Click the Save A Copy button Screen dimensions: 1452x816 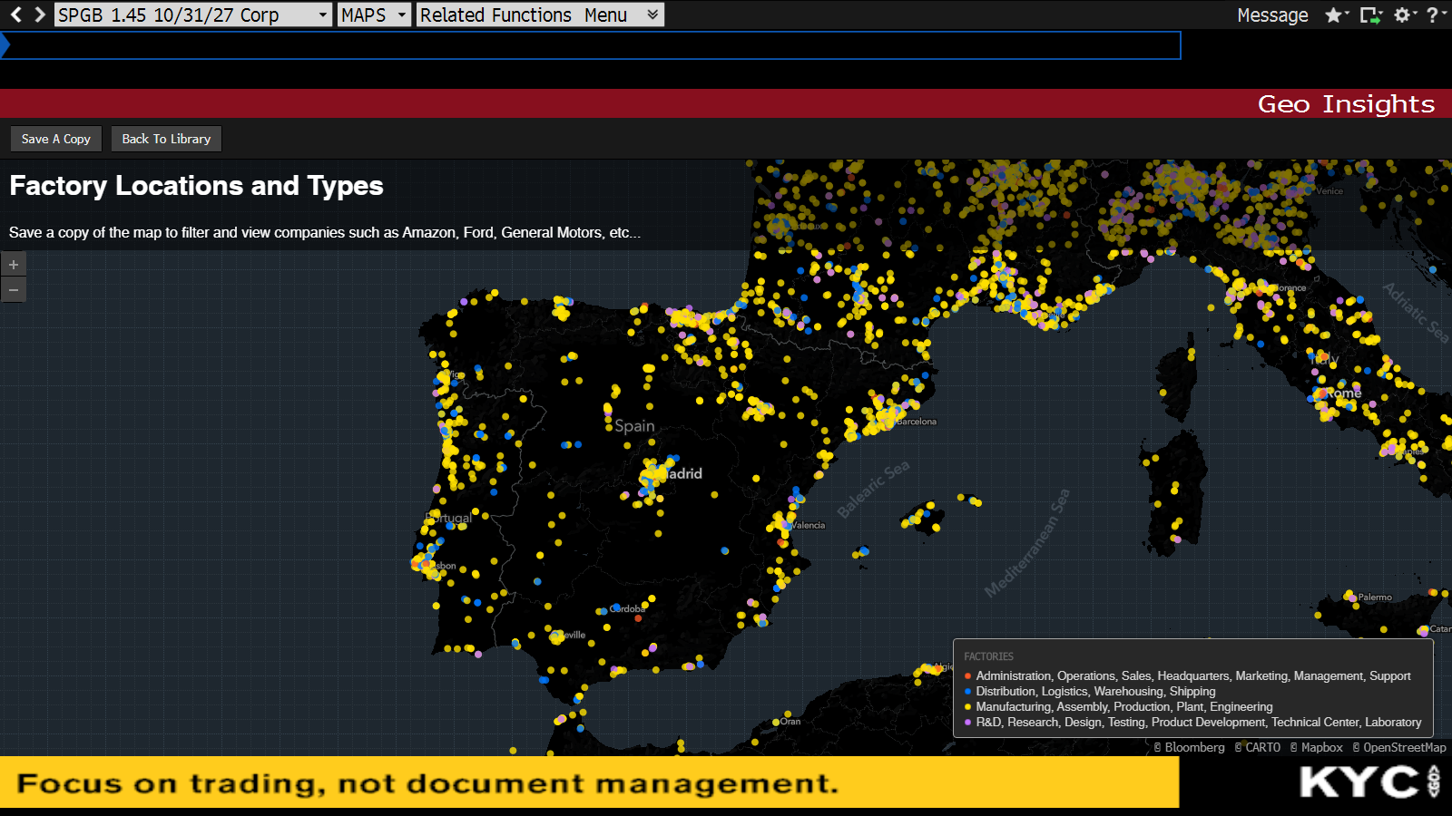(x=56, y=139)
